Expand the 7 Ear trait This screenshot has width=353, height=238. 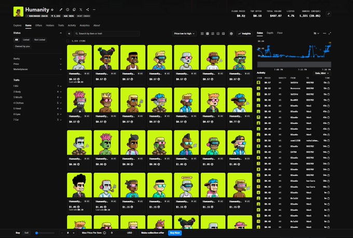click(x=37, y=120)
